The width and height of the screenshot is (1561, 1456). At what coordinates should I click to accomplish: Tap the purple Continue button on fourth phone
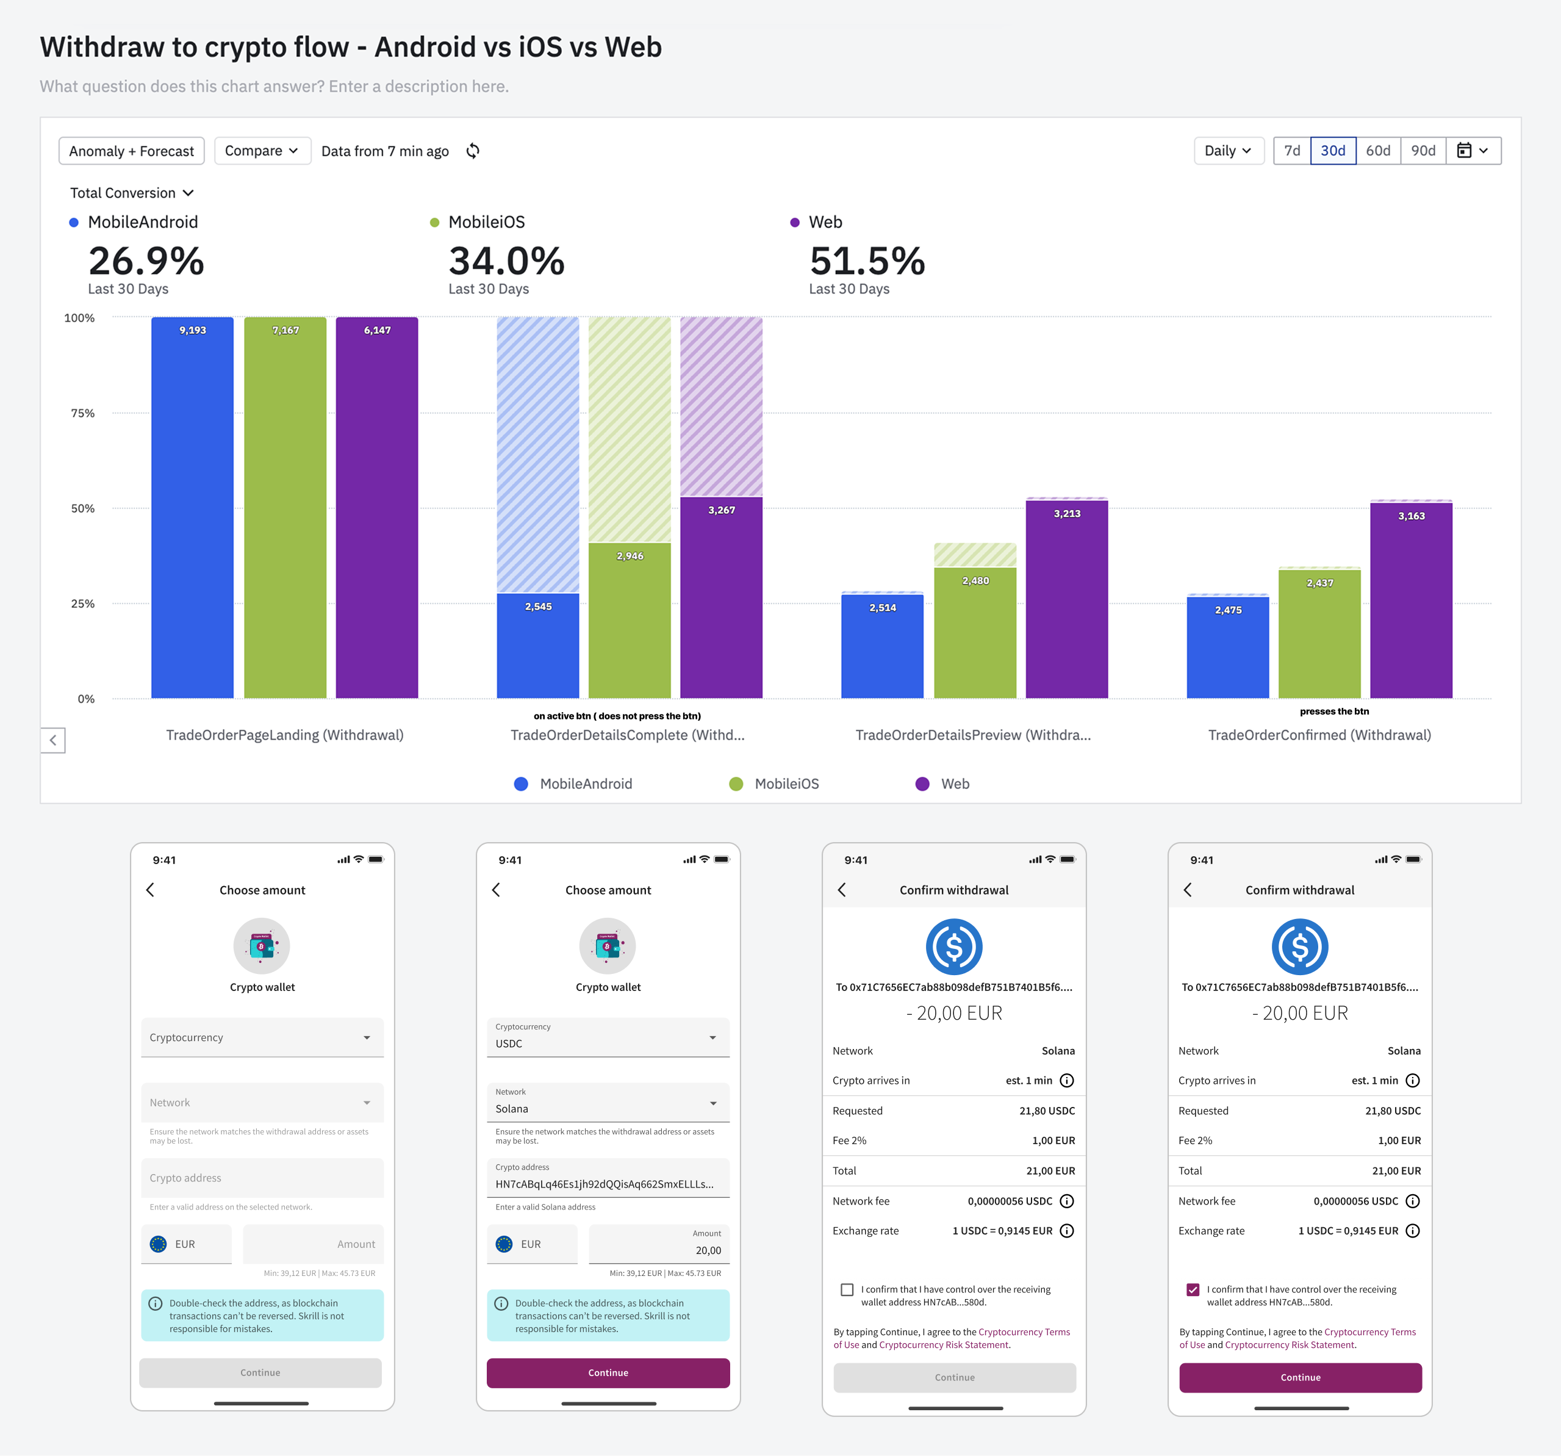1301,1377
